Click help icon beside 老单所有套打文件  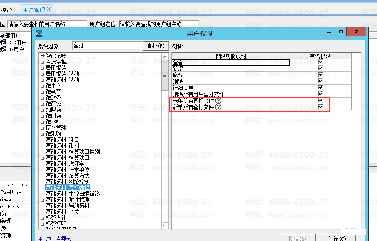coord(218,101)
